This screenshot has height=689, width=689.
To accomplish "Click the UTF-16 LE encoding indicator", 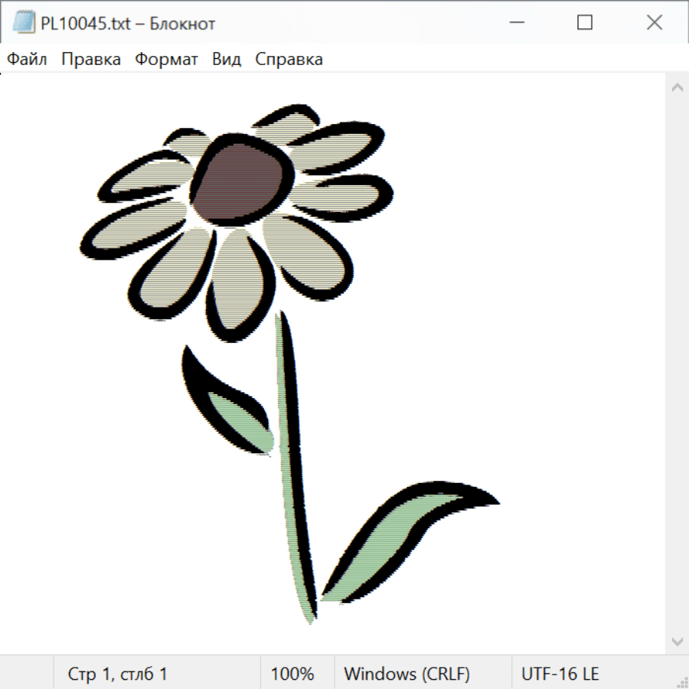I will click(x=560, y=674).
